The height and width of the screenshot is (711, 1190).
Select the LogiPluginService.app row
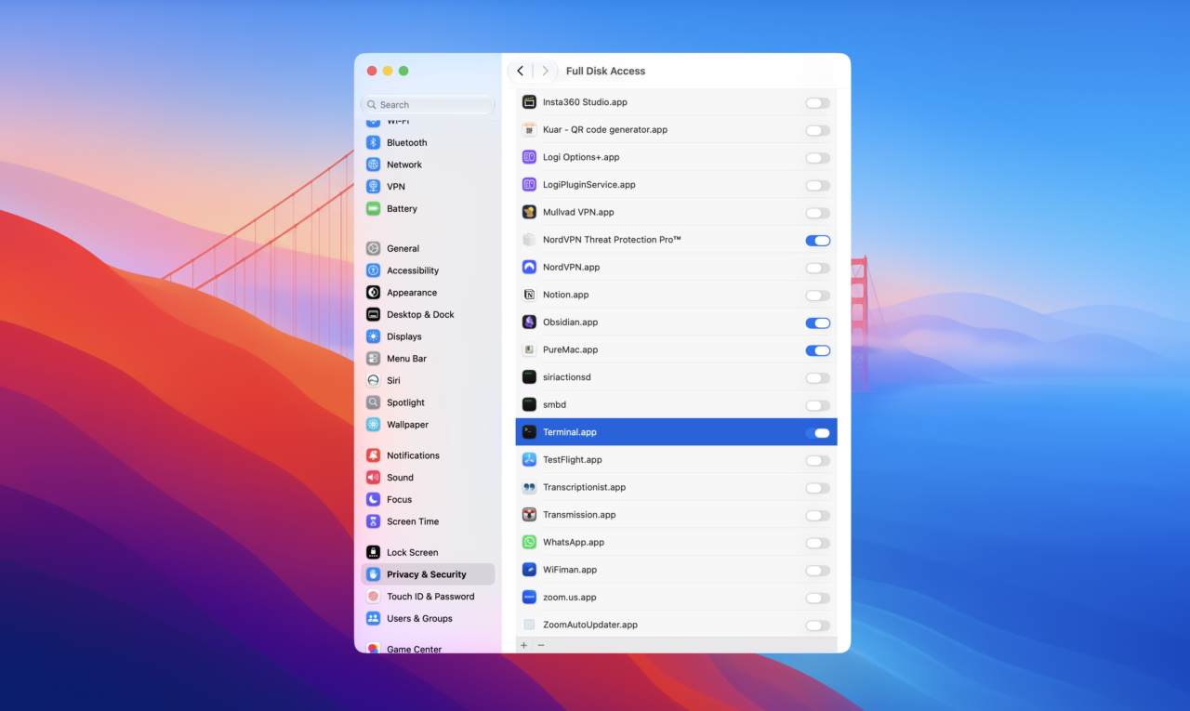(677, 185)
